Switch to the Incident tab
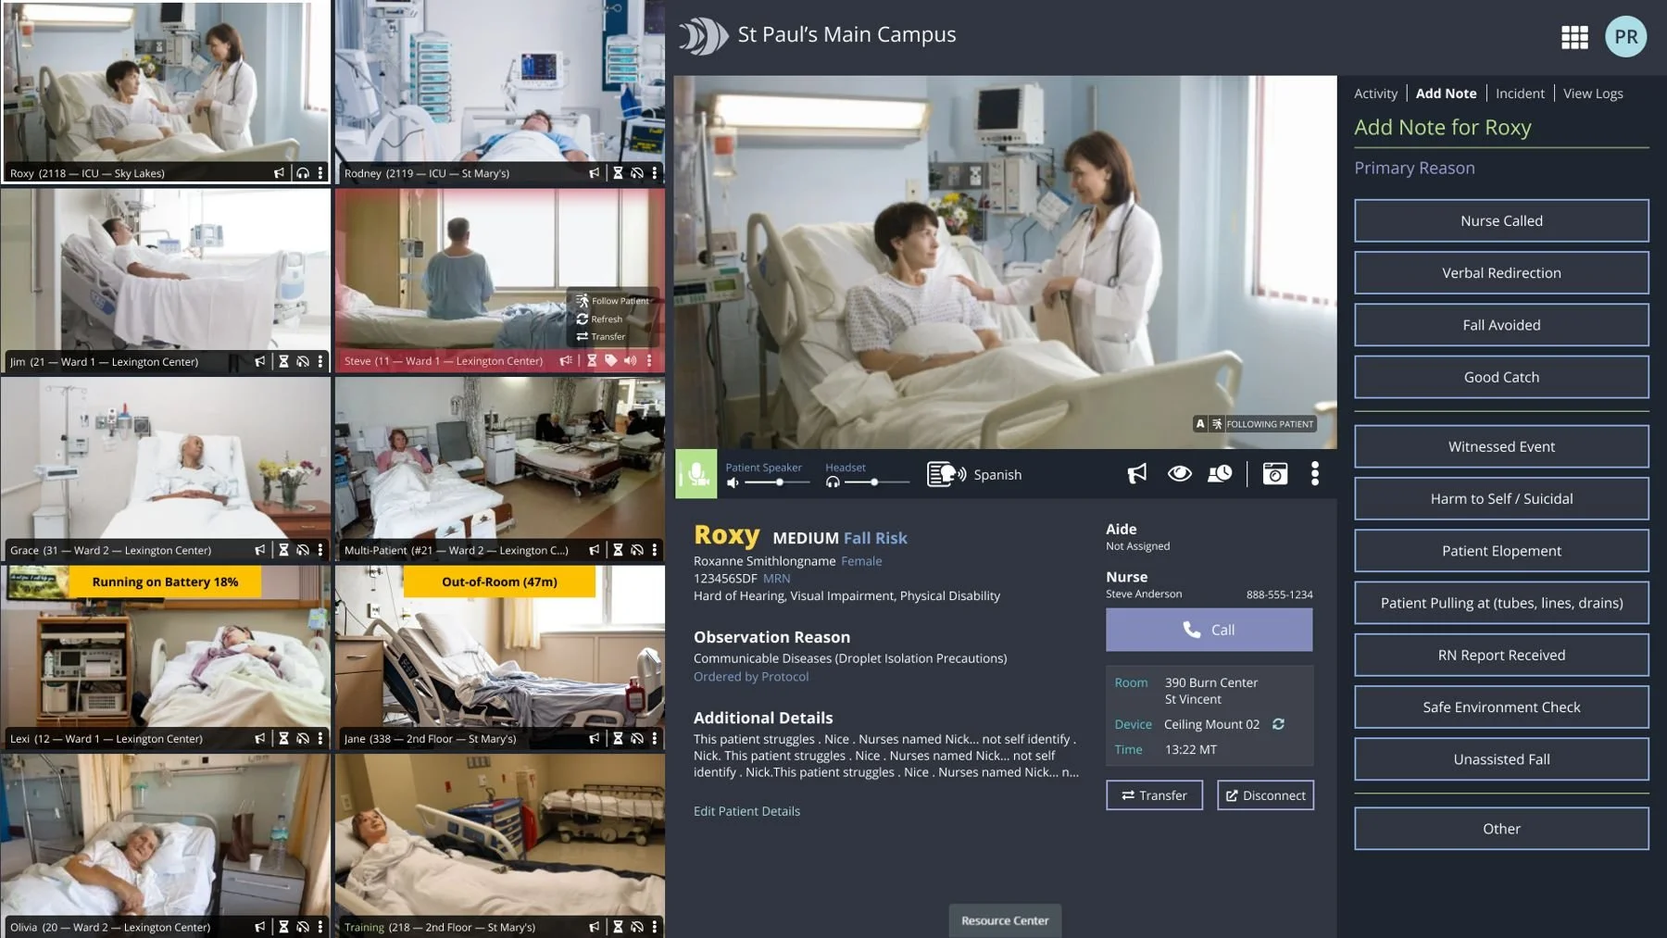This screenshot has width=1667, height=938. (1520, 94)
